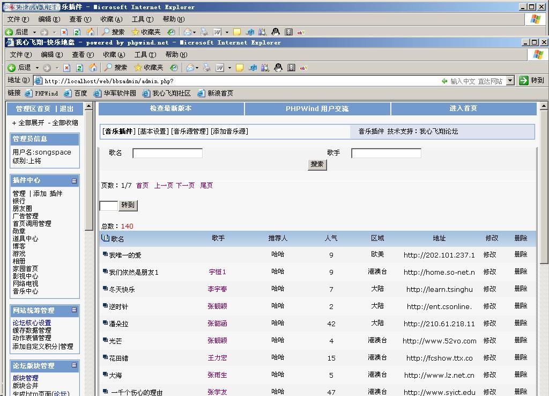Switch to the 音乐源管理 tab
The height and width of the screenshot is (396, 549).
pos(189,131)
